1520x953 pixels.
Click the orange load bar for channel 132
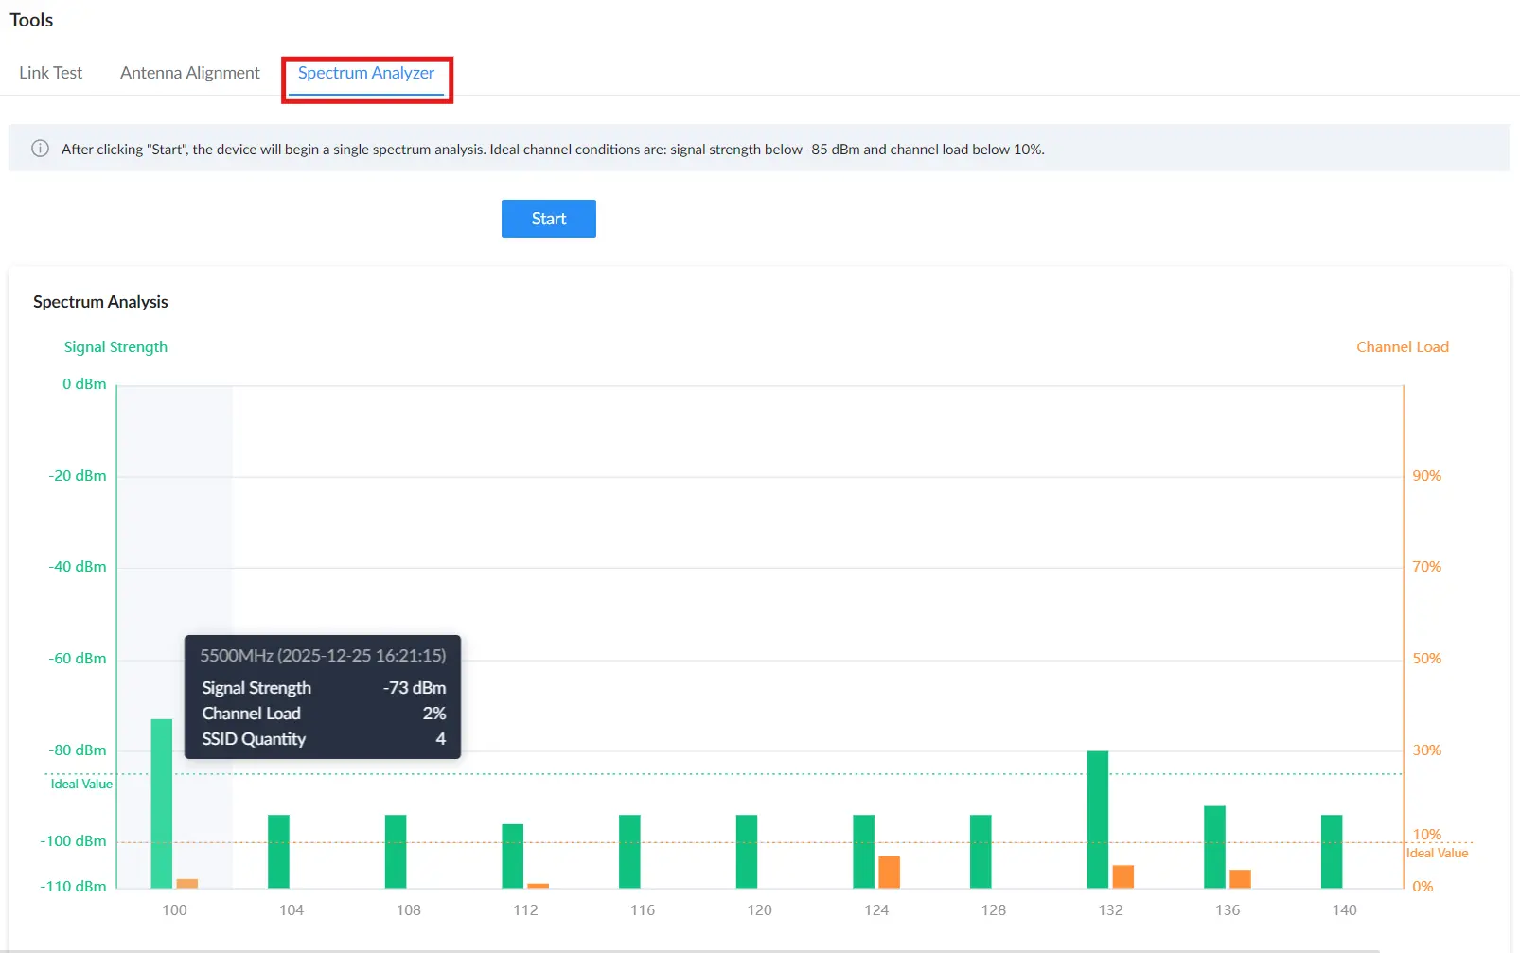(1123, 876)
